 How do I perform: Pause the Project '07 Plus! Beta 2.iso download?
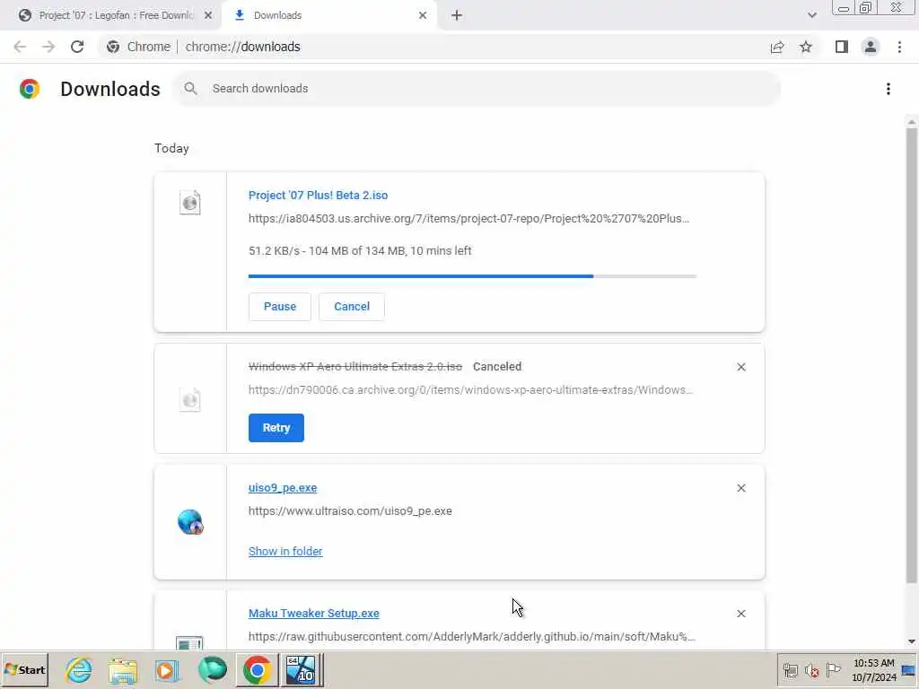[280, 307]
